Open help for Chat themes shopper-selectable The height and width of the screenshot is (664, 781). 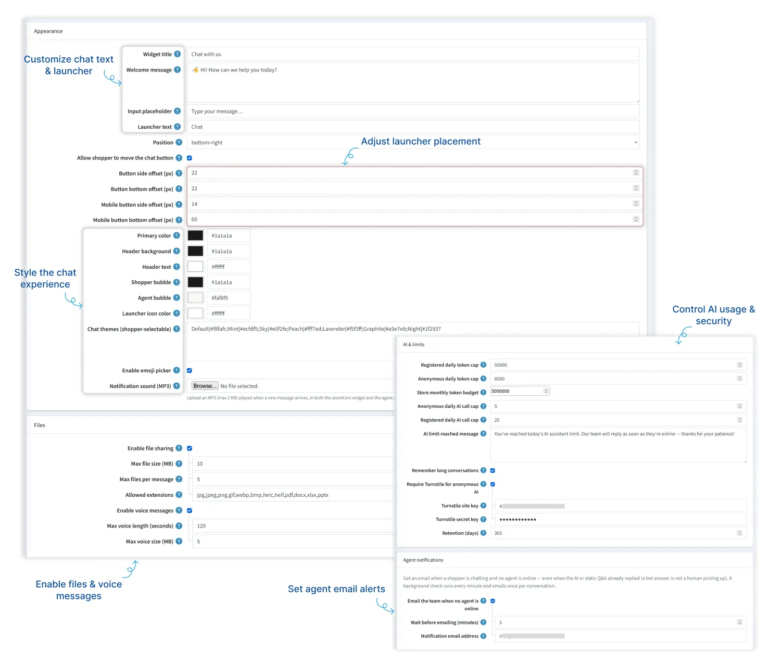(177, 329)
